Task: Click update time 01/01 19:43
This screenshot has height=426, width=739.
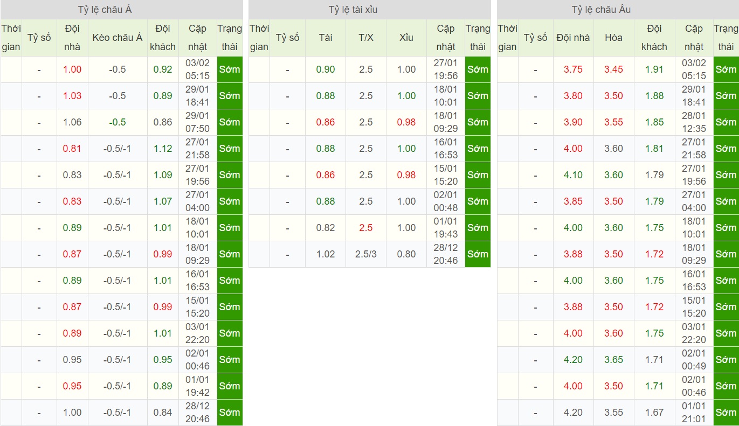Action: click(x=446, y=228)
